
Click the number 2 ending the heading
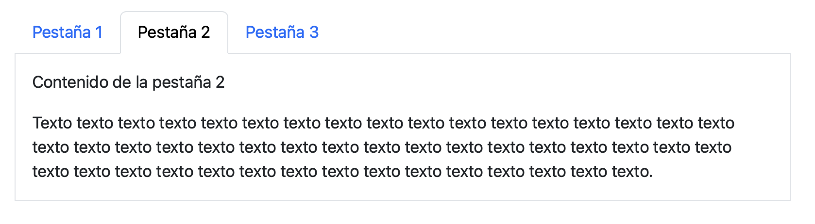220,82
